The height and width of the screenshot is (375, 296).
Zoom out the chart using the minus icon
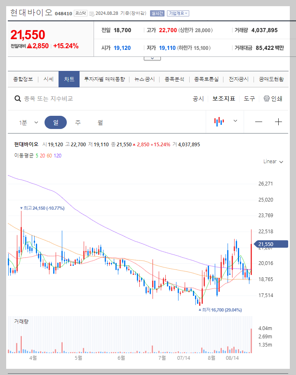tap(259, 122)
